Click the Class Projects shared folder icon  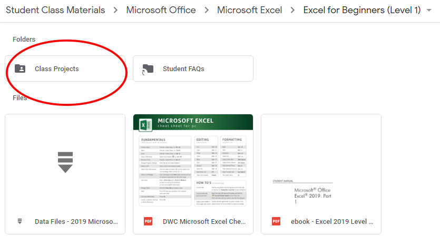click(x=20, y=68)
